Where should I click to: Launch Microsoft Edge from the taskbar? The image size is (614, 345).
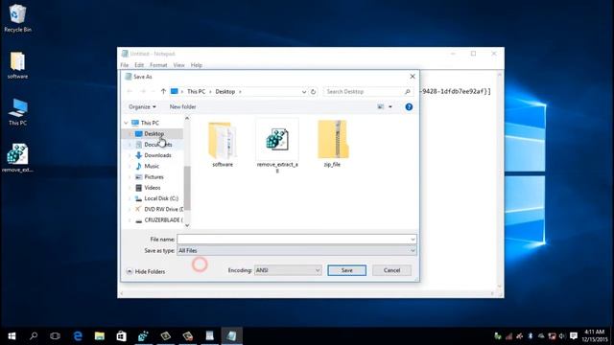[78, 336]
